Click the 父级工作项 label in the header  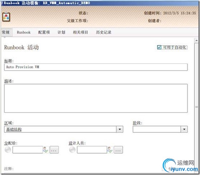click(78, 21)
